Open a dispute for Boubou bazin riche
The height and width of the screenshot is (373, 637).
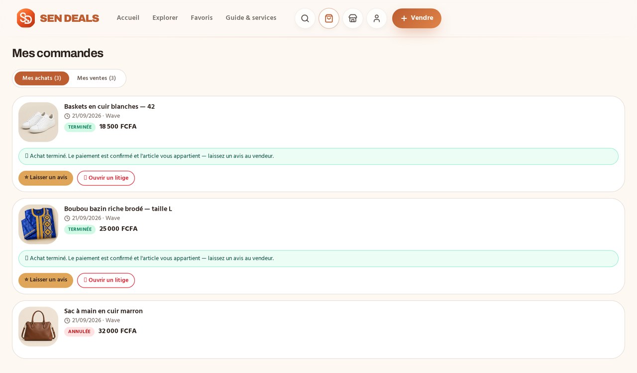[106, 280]
